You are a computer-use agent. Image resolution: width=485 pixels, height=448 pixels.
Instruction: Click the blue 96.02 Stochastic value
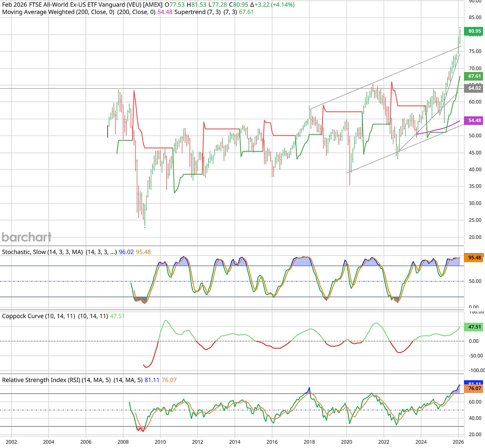(126, 252)
